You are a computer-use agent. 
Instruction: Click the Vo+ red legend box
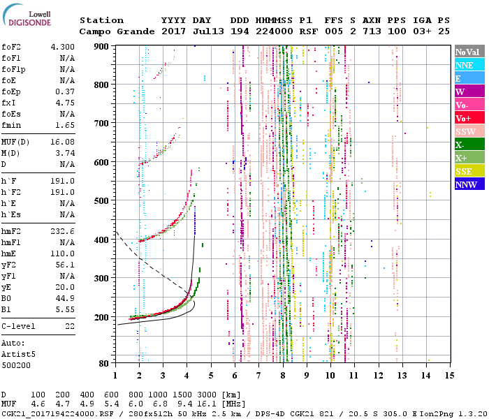coord(467,119)
